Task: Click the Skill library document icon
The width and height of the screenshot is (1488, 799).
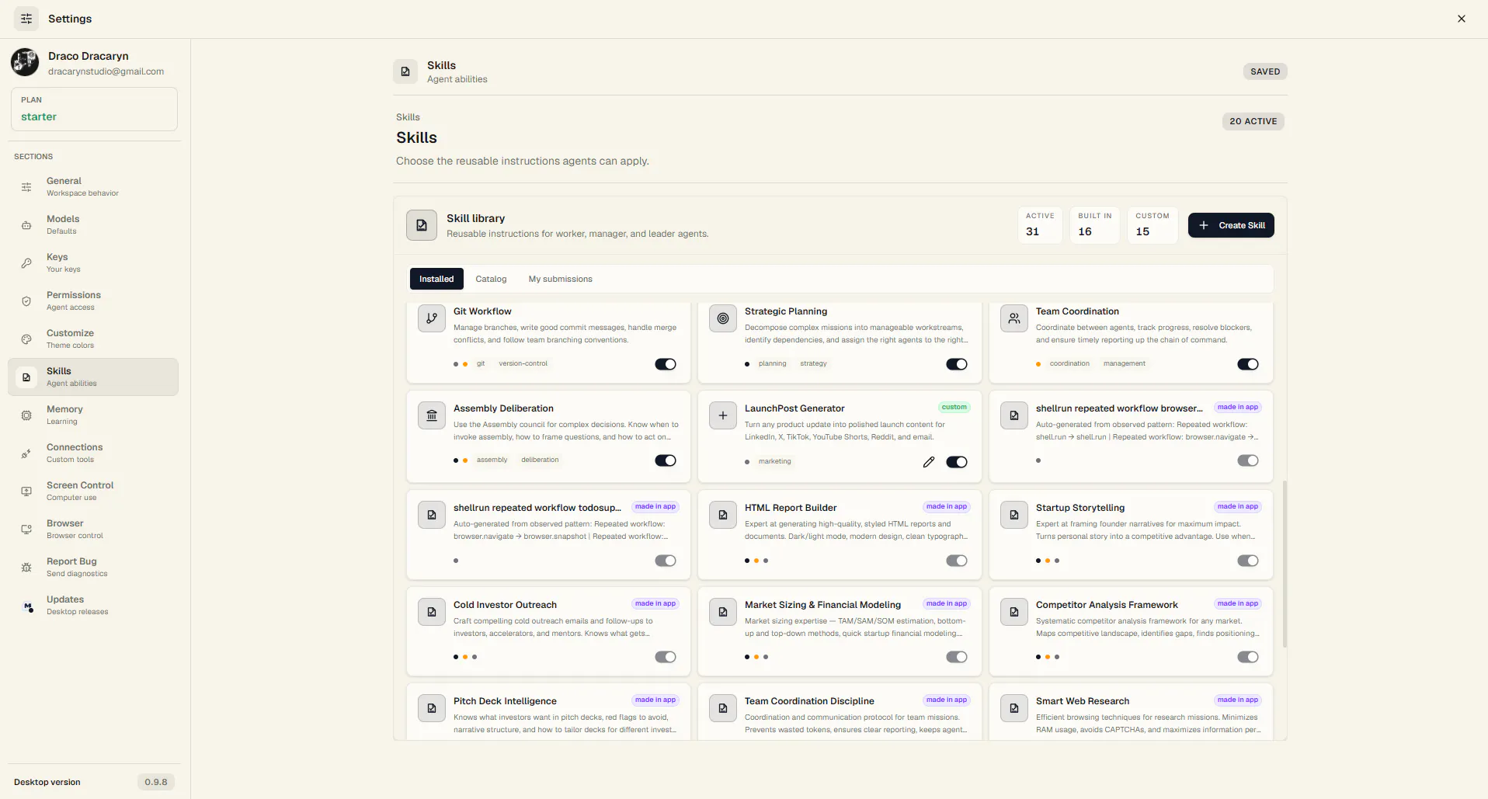Action: (x=422, y=225)
